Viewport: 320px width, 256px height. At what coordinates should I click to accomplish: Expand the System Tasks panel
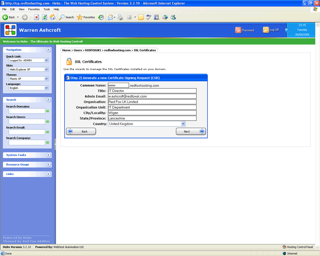[48, 155]
